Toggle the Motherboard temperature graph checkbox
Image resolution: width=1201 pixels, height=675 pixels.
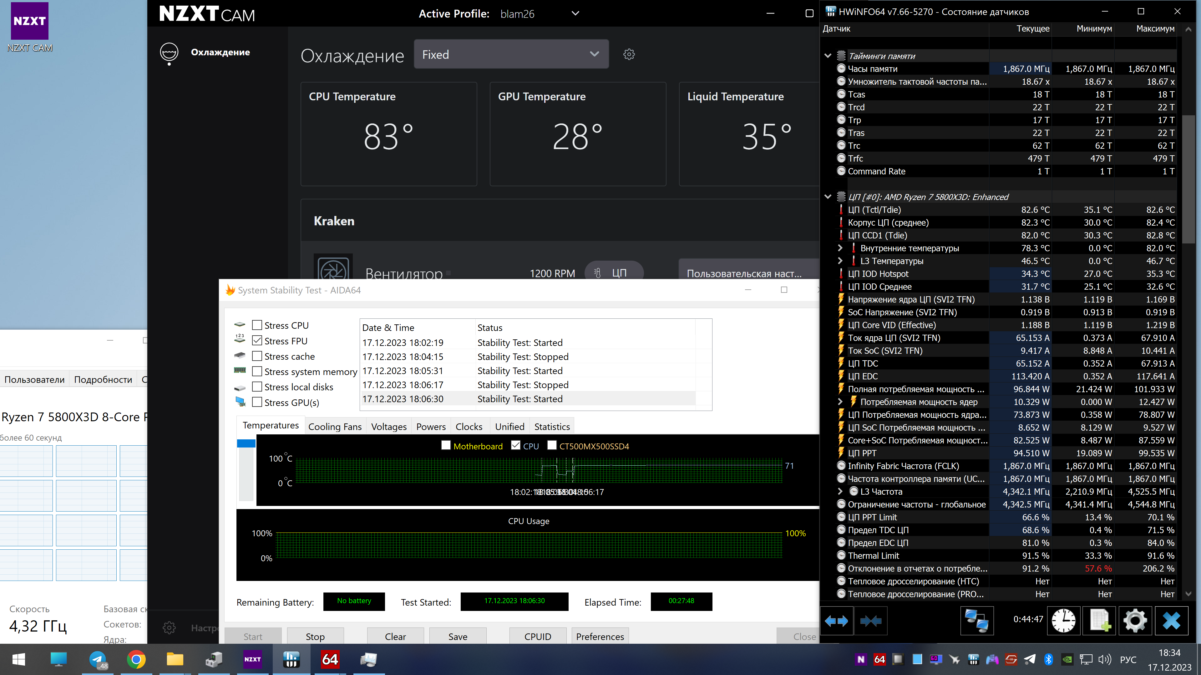pos(446,446)
